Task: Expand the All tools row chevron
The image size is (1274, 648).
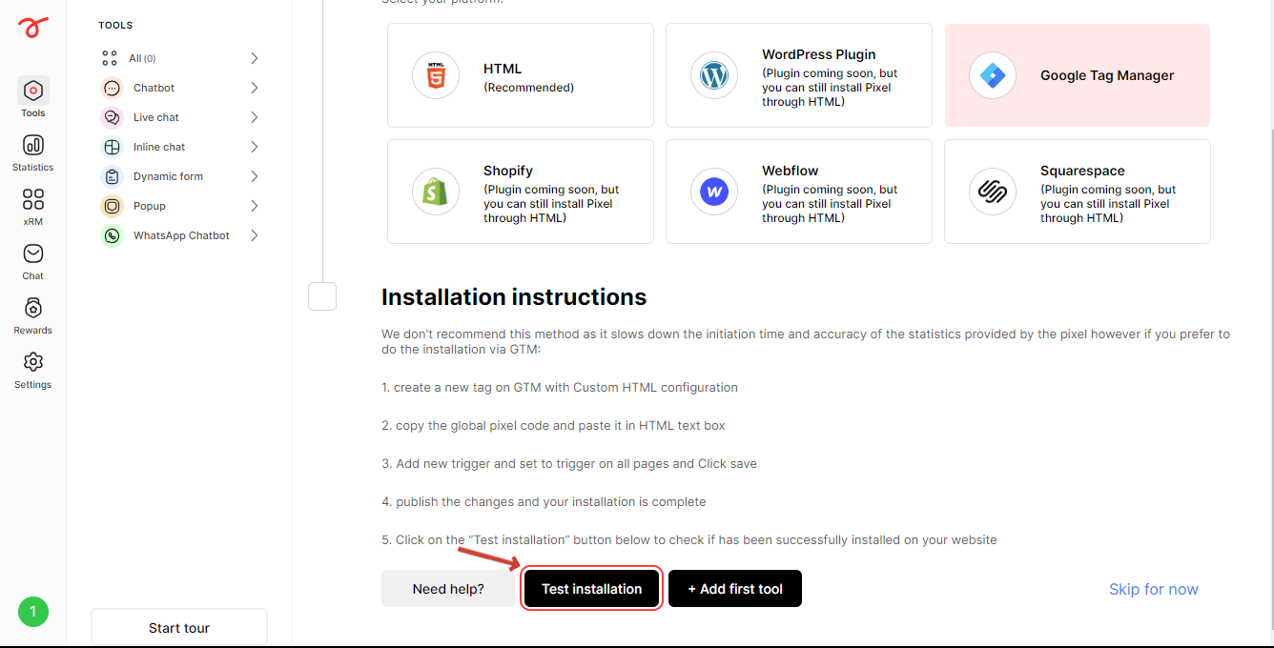Action: (255, 58)
